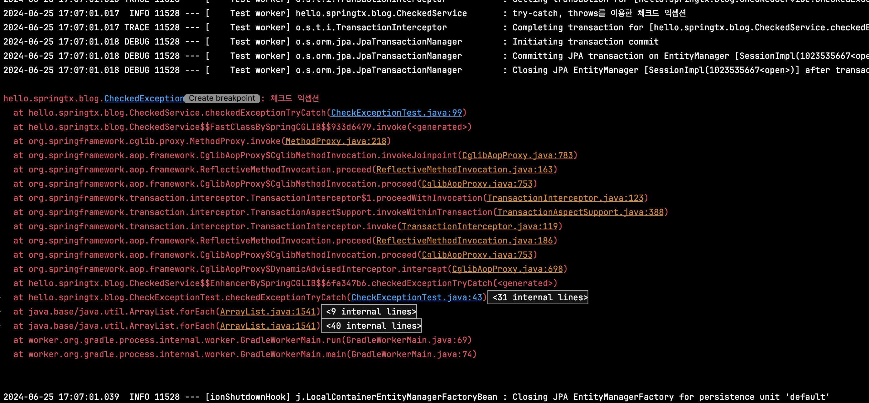Open the CheckExceptionTest.java:43 link
869x403 pixels.
416,297
